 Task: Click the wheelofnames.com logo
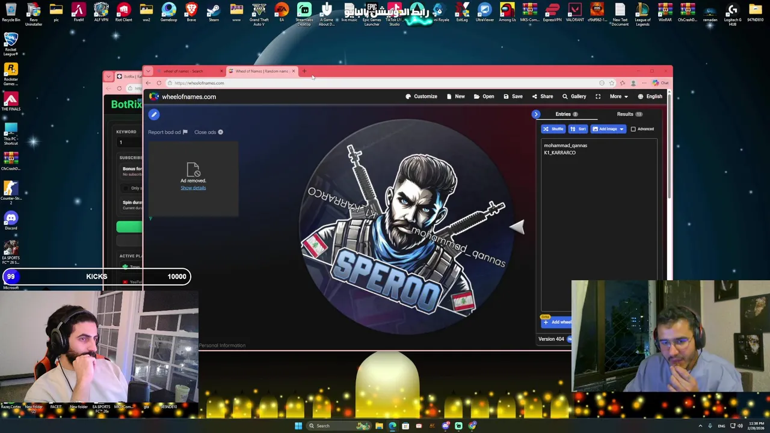(x=183, y=96)
